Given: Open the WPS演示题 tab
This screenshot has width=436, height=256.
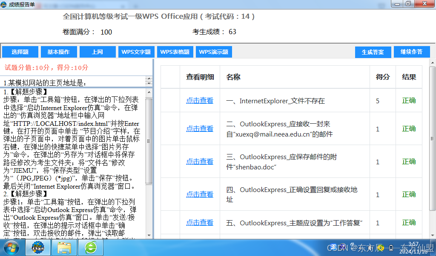Looking at the screenshot, I should [214, 52].
